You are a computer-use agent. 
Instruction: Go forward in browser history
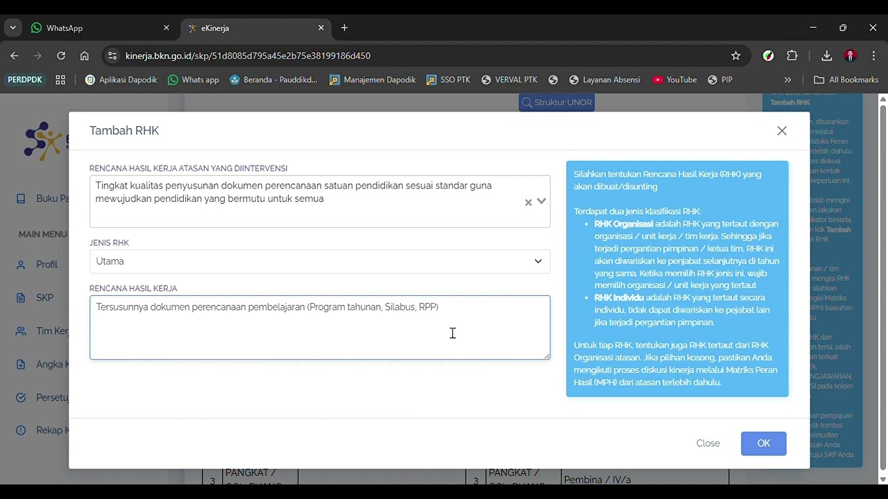(x=37, y=55)
